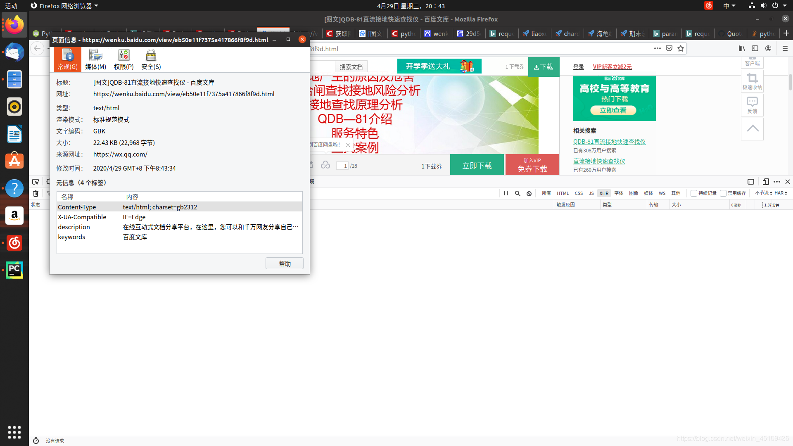This screenshot has width=793, height=446.
Task: Clear network log with trash icon
Action: click(x=36, y=193)
